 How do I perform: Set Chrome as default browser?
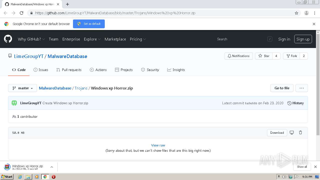pyautogui.click(x=89, y=24)
